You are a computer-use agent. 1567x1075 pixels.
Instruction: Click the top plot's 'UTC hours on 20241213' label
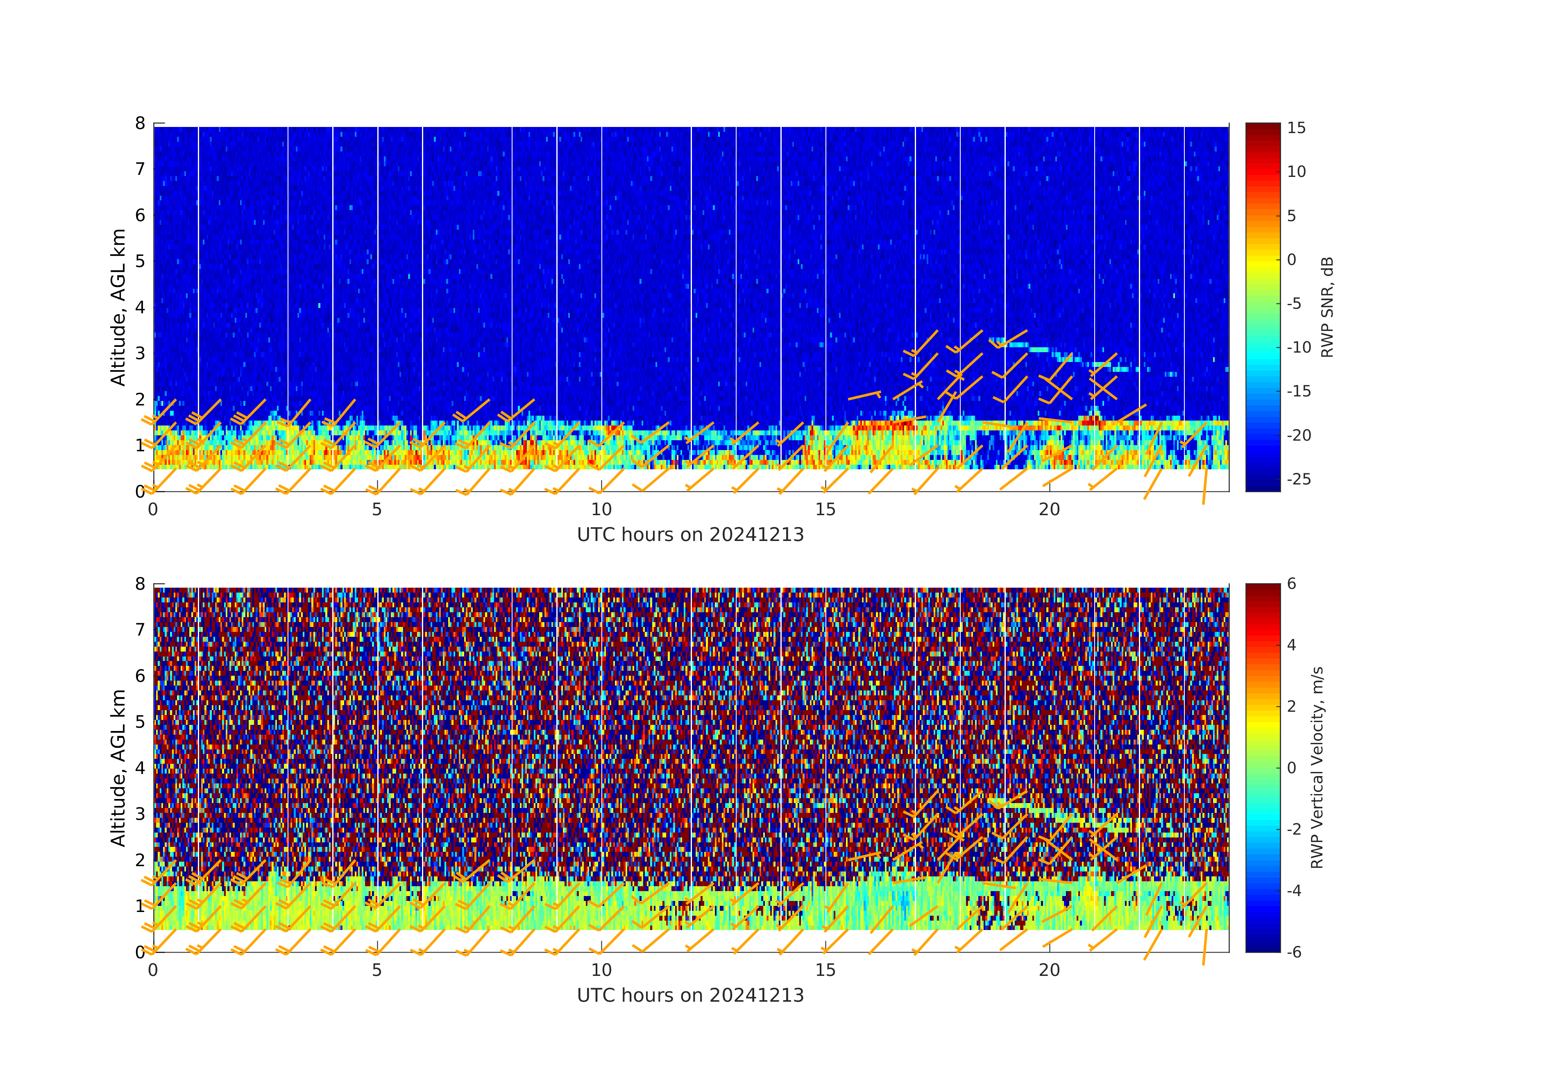click(690, 535)
